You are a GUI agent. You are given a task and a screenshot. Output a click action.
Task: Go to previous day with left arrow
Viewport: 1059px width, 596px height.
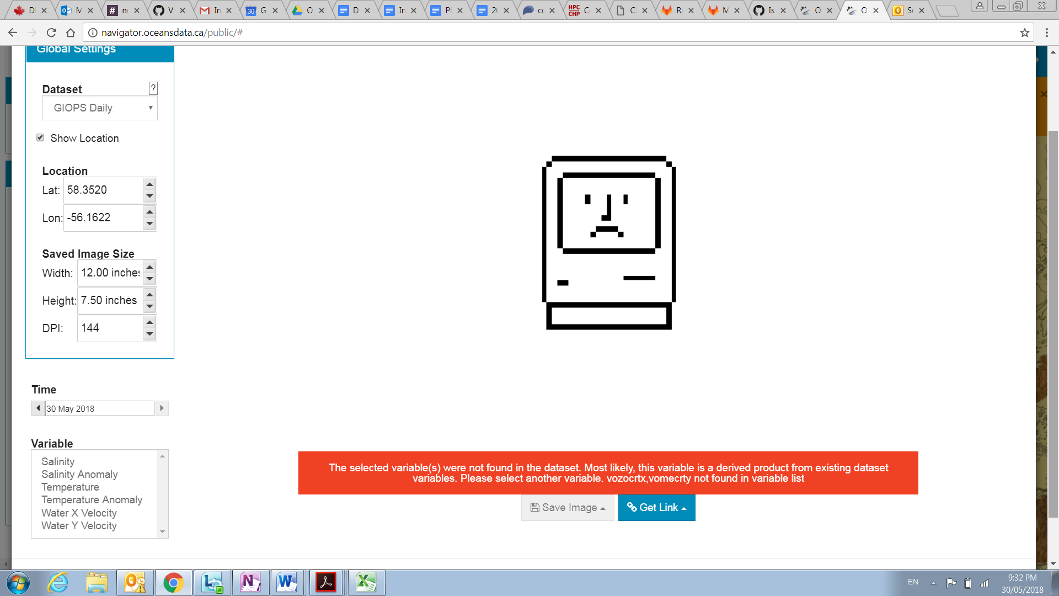pyautogui.click(x=38, y=408)
